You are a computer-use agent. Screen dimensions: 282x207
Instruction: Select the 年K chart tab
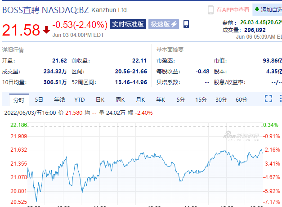click(x=161, y=99)
